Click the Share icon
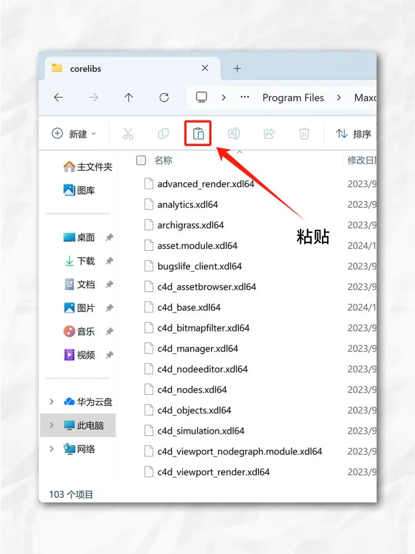This screenshot has height=554, width=415. point(269,133)
